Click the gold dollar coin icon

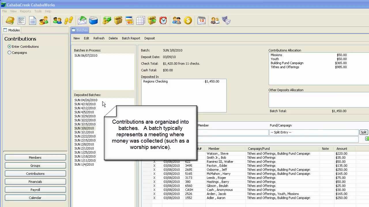tap(188, 20)
